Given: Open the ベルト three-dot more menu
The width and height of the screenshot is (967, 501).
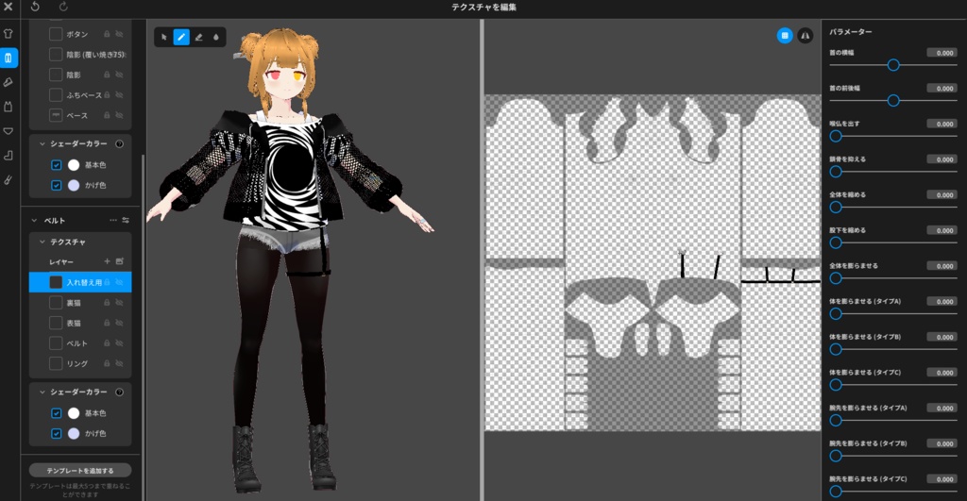Looking at the screenshot, I should coord(113,220).
